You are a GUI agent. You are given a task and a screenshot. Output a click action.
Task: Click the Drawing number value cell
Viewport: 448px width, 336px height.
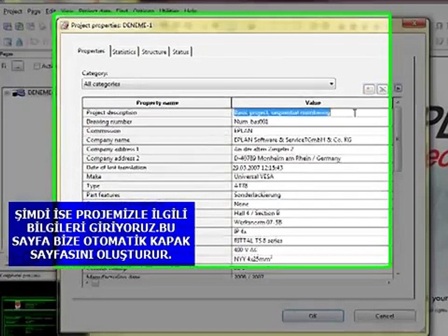coord(310,122)
